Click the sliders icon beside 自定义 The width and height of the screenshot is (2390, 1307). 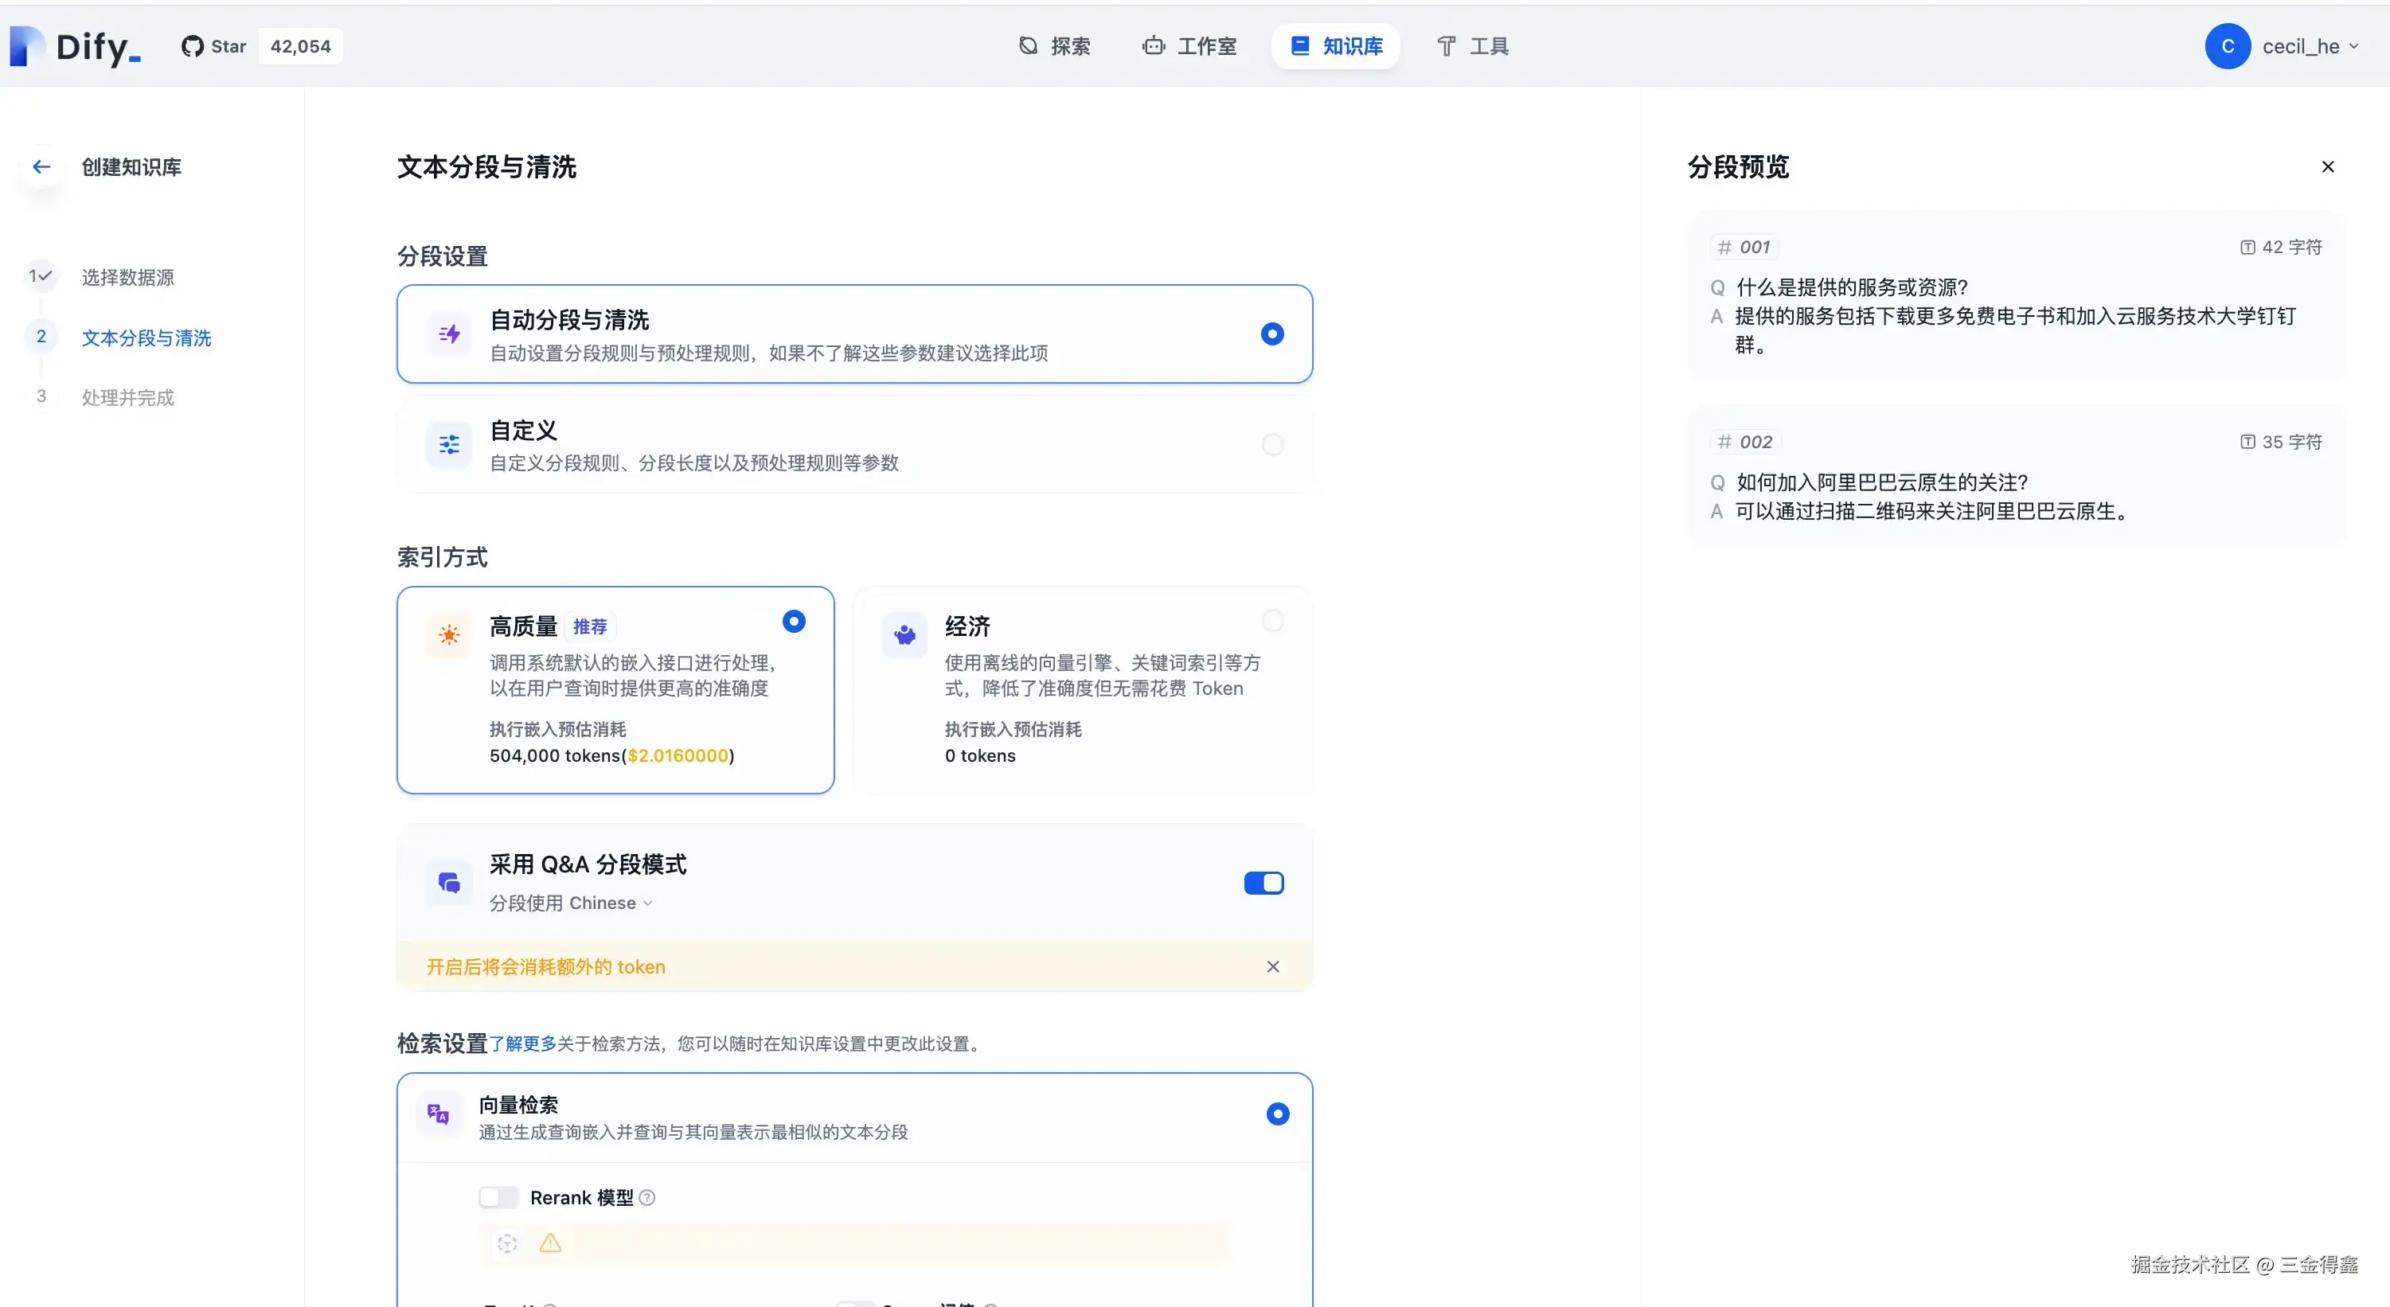point(449,444)
